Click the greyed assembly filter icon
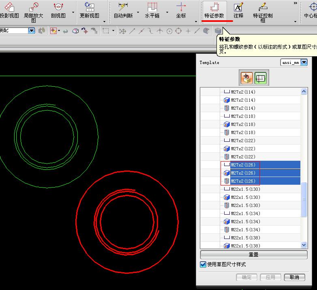 42,31
